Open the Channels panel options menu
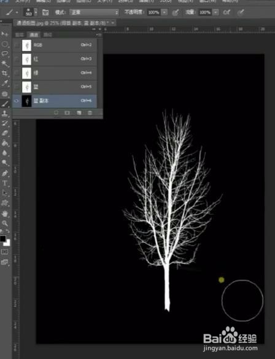The height and width of the screenshot is (359, 275). [99, 35]
